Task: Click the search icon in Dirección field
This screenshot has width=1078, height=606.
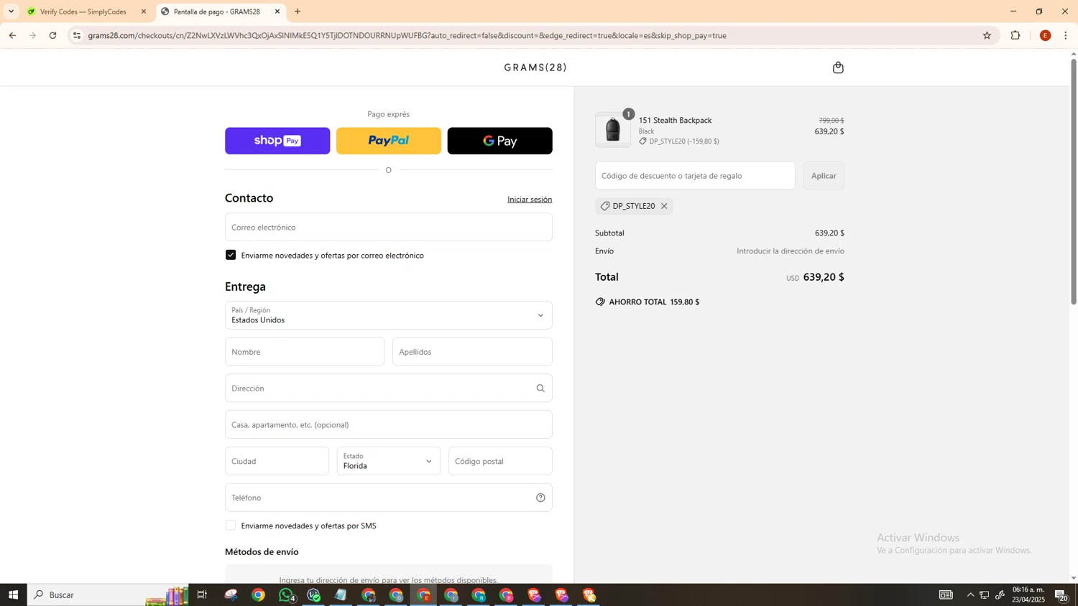Action: [x=540, y=388]
